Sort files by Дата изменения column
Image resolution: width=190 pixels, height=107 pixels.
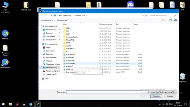pos(105,24)
